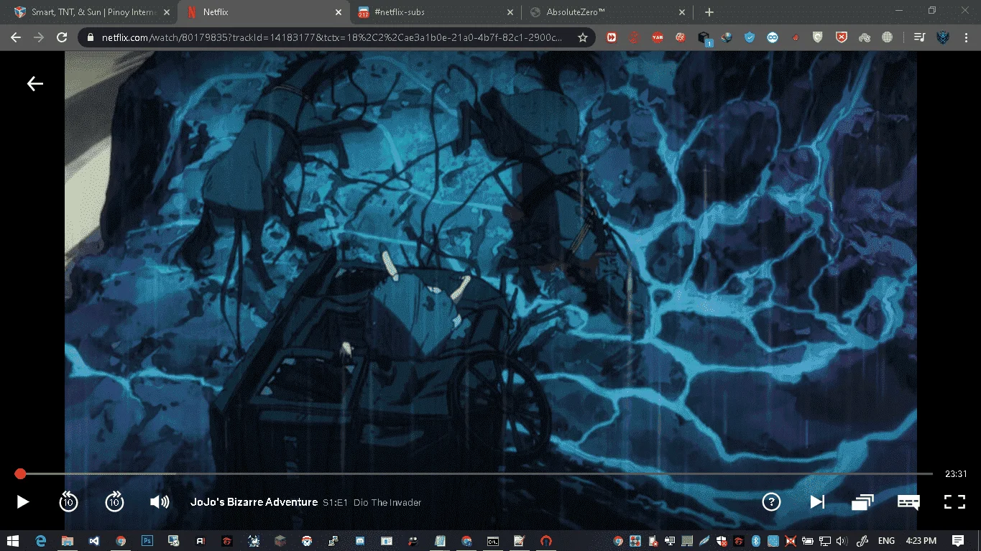981x551 pixels.
Task: Click browser forward navigation arrow
Action: point(39,37)
